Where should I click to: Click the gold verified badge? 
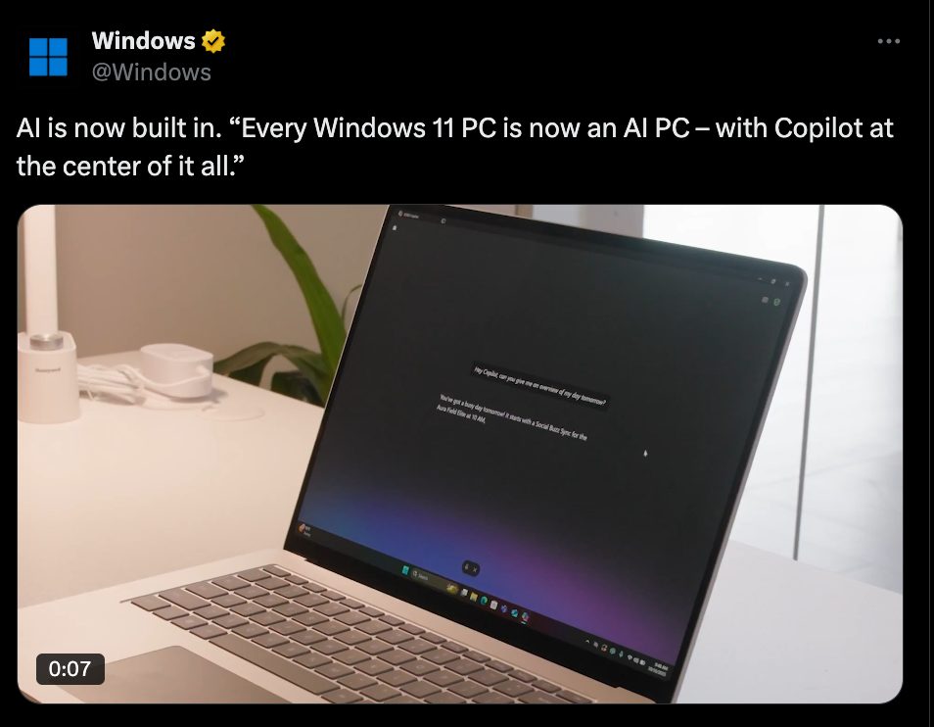click(x=213, y=41)
